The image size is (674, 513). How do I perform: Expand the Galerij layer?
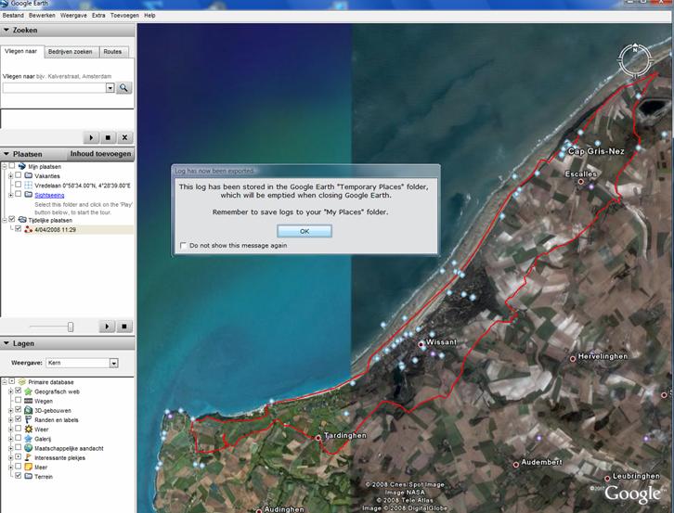(x=10, y=439)
